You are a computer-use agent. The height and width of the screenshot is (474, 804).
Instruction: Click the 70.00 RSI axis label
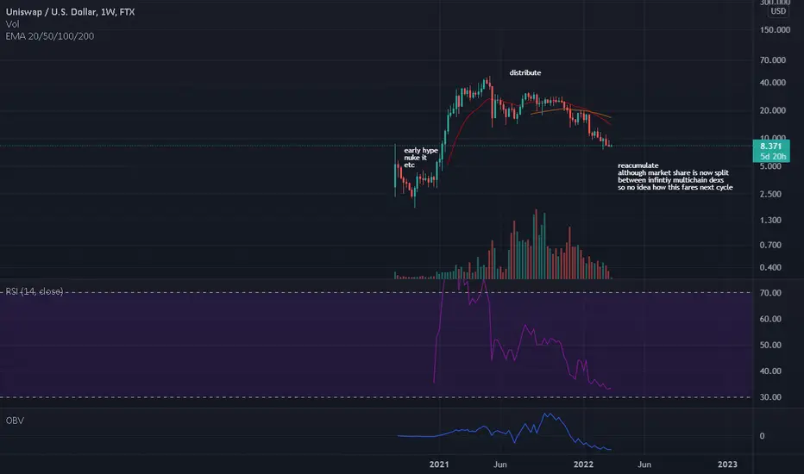[x=770, y=293]
